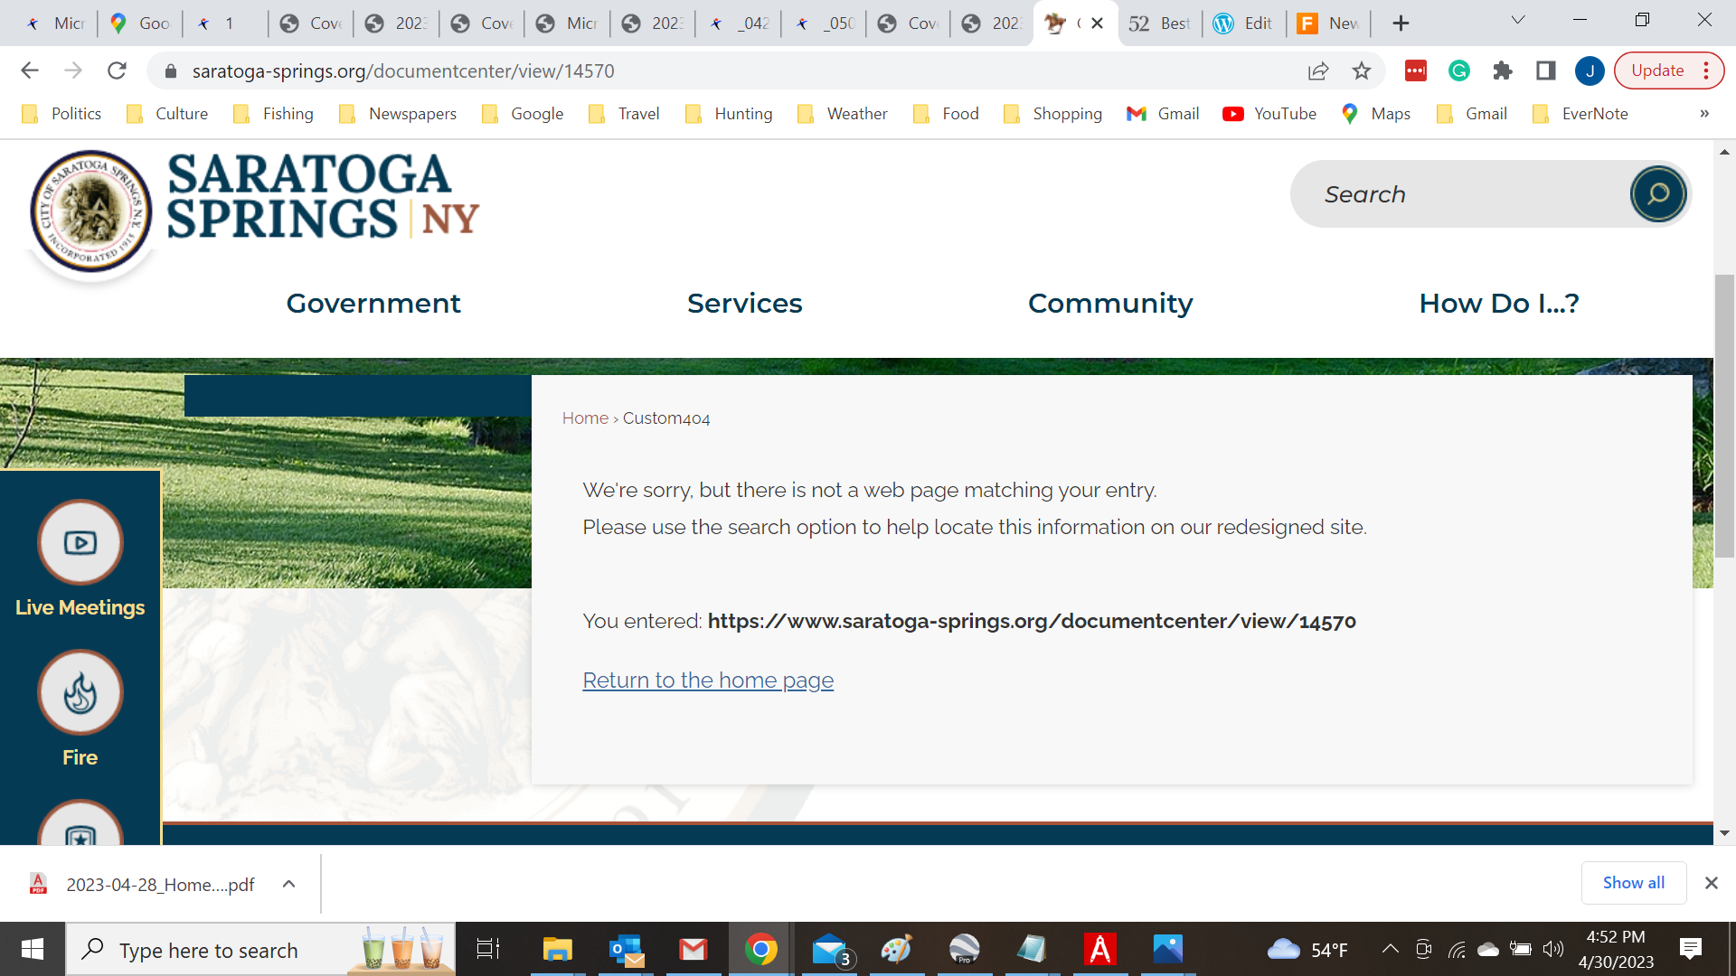This screenshot has height=976, width=1736.
Task: Reload the page with the refresh icon
Action: [x=117, y=70]
